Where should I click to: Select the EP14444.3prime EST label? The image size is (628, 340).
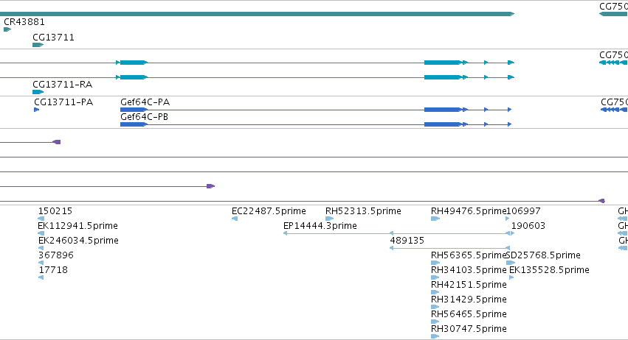[320, 226]
